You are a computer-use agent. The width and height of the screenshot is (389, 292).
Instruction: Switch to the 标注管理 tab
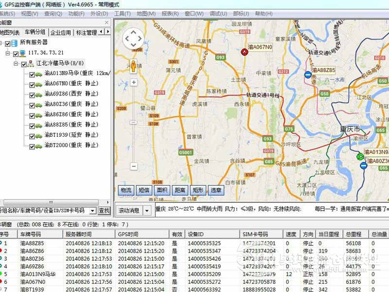[87, 33]
